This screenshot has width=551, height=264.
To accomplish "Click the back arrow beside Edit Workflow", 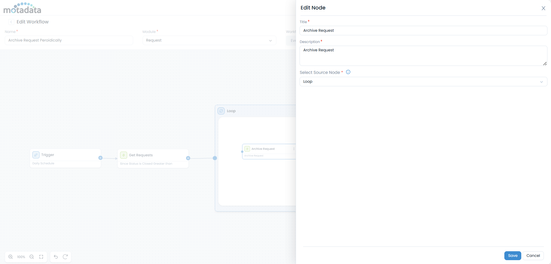I will point(11,22).
